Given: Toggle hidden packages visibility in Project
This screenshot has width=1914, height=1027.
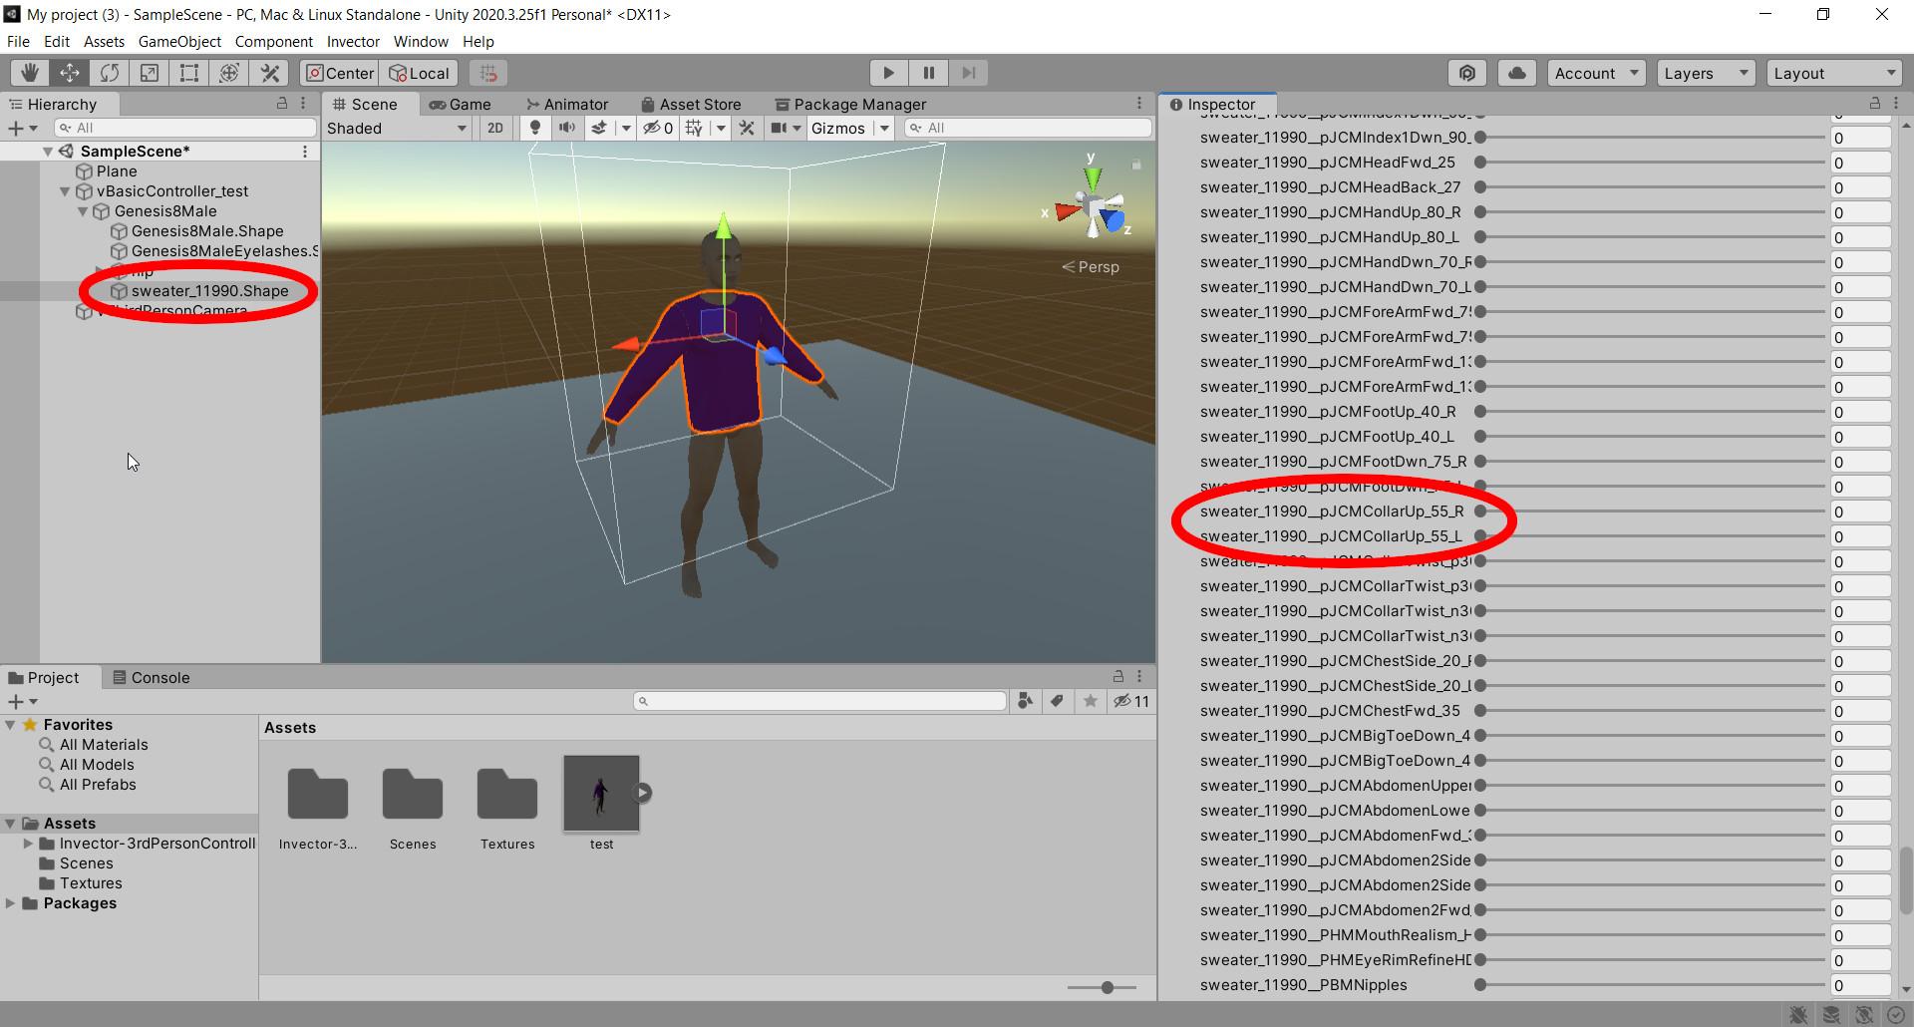Looking at the screenshot, I should (x=1131, y=701).
